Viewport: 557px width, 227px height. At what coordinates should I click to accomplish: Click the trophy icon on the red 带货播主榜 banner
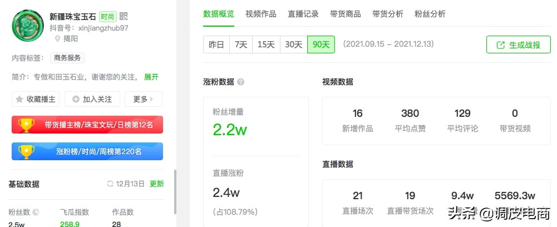coord(27,125)
